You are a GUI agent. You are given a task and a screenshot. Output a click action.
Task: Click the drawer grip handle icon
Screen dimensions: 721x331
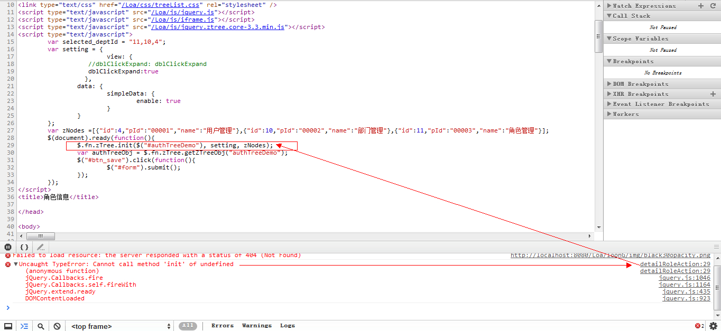pos(716,247)
